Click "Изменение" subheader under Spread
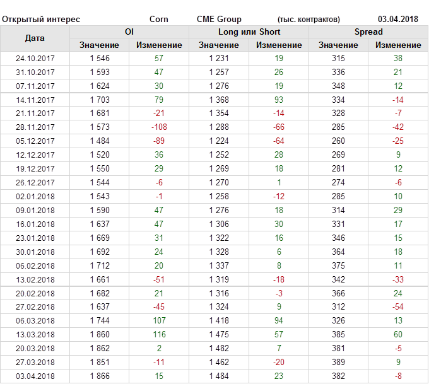Screen dimensions: 429x384 click(x=398, y=45)
